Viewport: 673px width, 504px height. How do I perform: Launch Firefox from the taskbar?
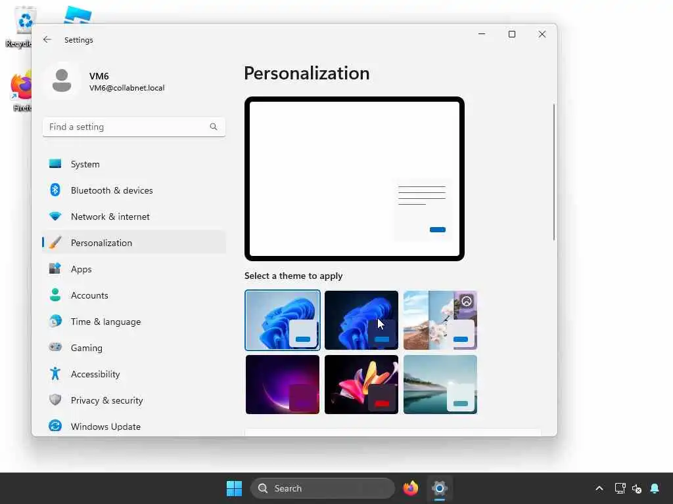(x=411, y=488)
